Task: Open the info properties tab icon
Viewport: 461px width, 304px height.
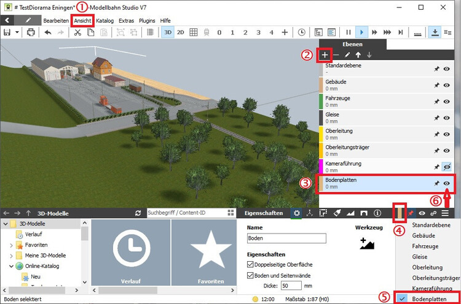Action: coord(377,213)
